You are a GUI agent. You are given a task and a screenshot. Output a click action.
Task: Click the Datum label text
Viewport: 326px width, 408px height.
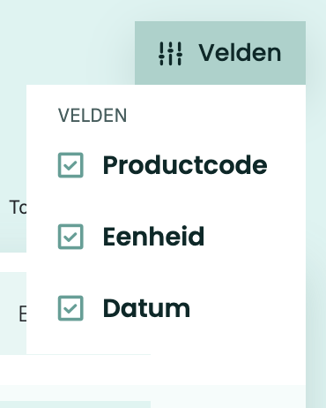146,308
